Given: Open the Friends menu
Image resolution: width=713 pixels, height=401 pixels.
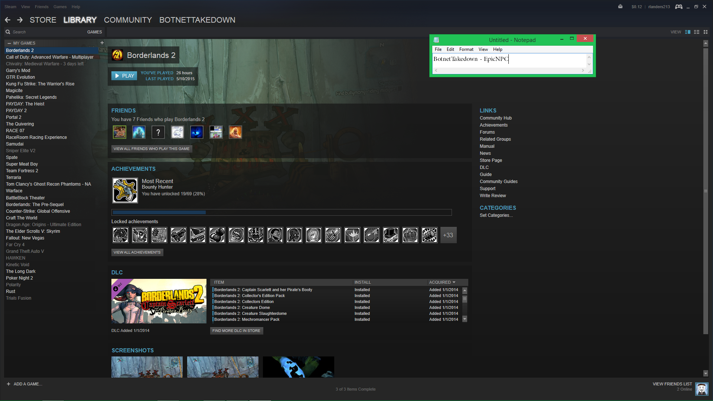Looking at the screenshot, I should coord(42,7).
